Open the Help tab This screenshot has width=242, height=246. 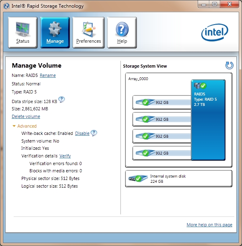pyautogui.click(x=122, y=33)
